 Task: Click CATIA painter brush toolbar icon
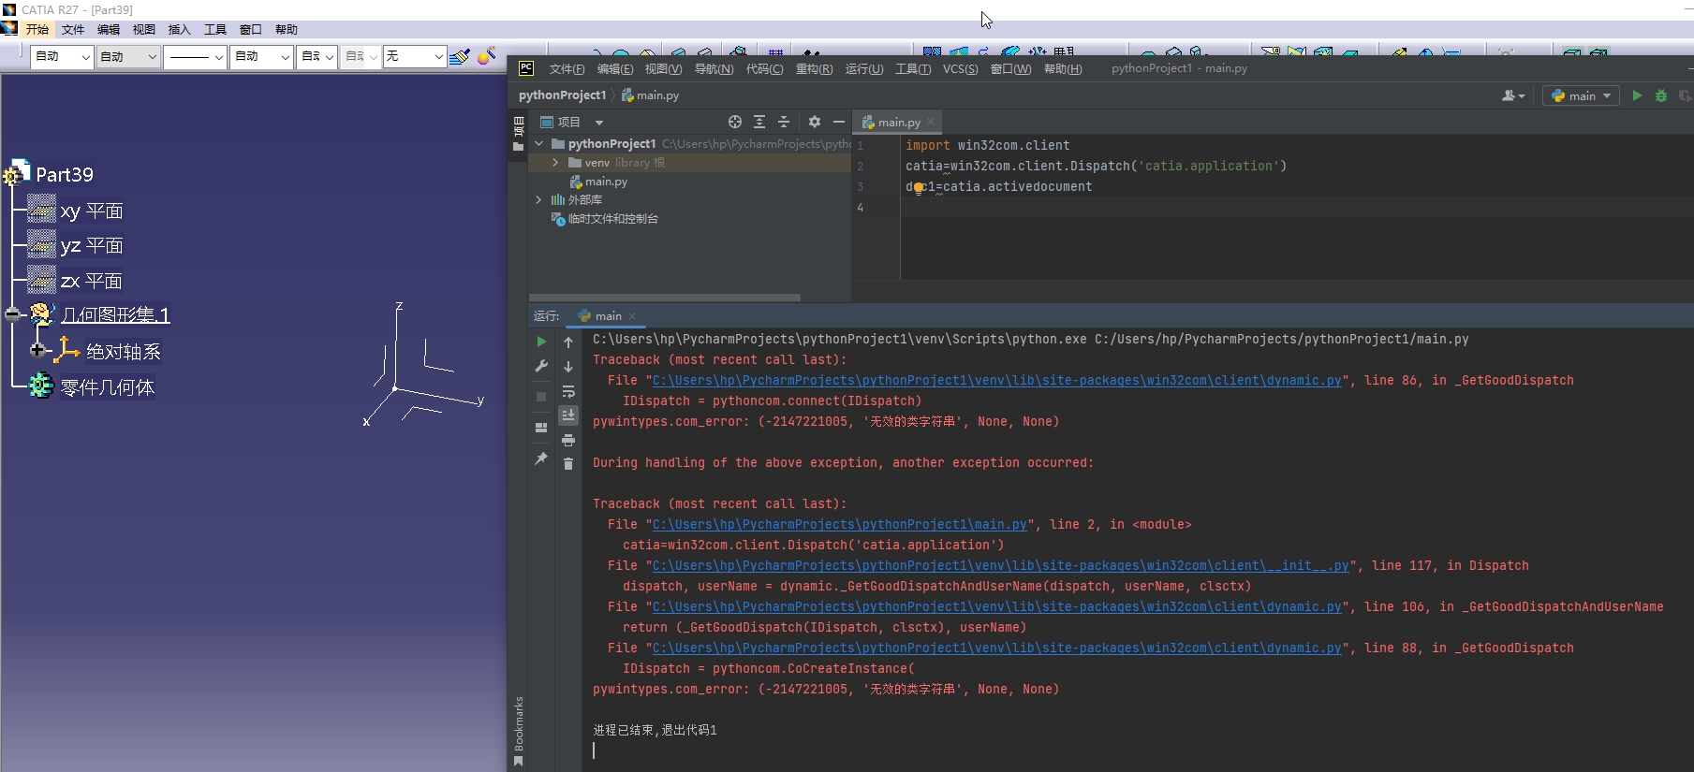pyautogui.click(x=459, y=57)
